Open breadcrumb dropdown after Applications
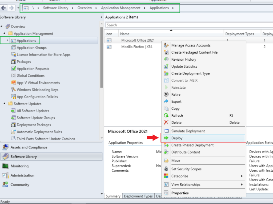Screen dimensions: 273x204 pos(173,8)
